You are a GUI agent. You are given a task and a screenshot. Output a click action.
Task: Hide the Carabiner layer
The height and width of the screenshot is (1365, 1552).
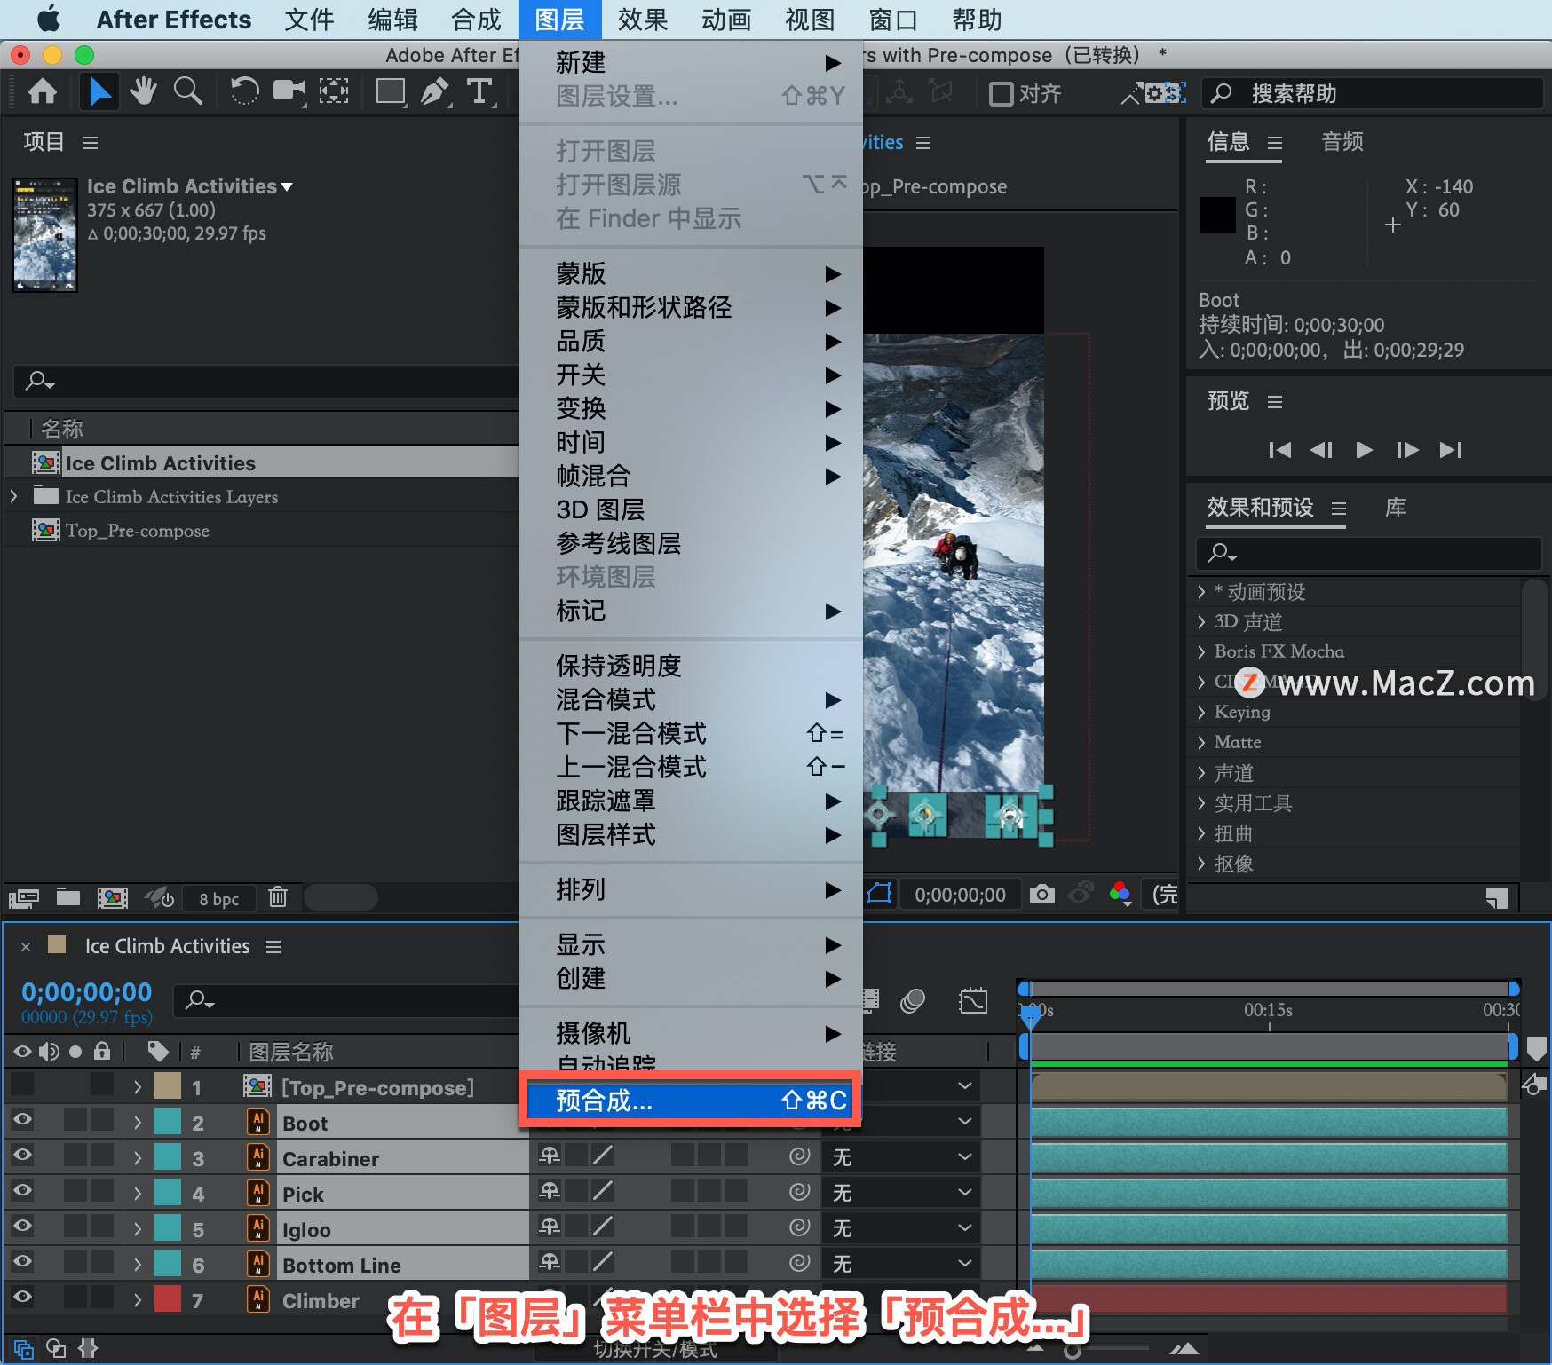pyautogui.click(x=22, y=1156)
